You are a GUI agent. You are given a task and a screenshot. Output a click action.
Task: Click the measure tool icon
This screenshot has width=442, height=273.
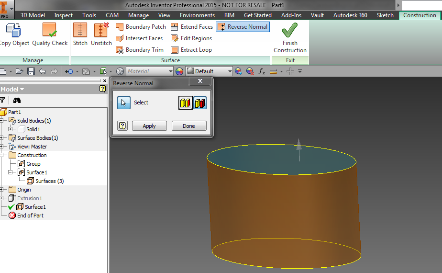pos(273,71)
